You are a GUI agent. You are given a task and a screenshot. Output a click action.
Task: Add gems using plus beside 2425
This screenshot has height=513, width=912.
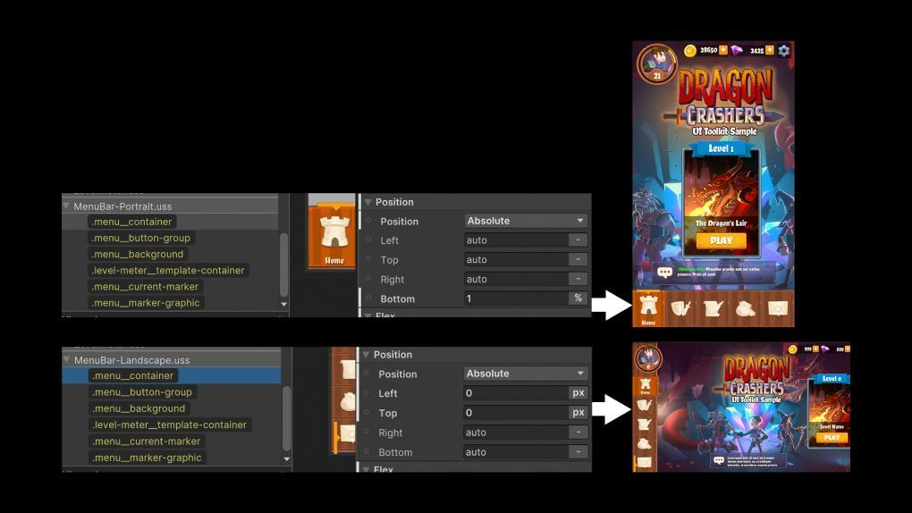pyautogui.click(x=770, y=50)
